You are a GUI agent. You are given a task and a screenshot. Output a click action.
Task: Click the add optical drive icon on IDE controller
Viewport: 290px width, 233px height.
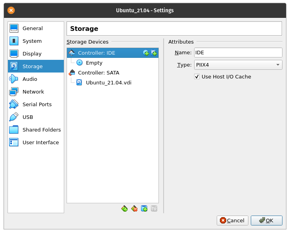pyautogui.click(x=146, y=53)
